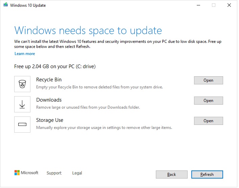Refresh the disk space check
Viewport: 239px width, 188px height.
[207, 174]
